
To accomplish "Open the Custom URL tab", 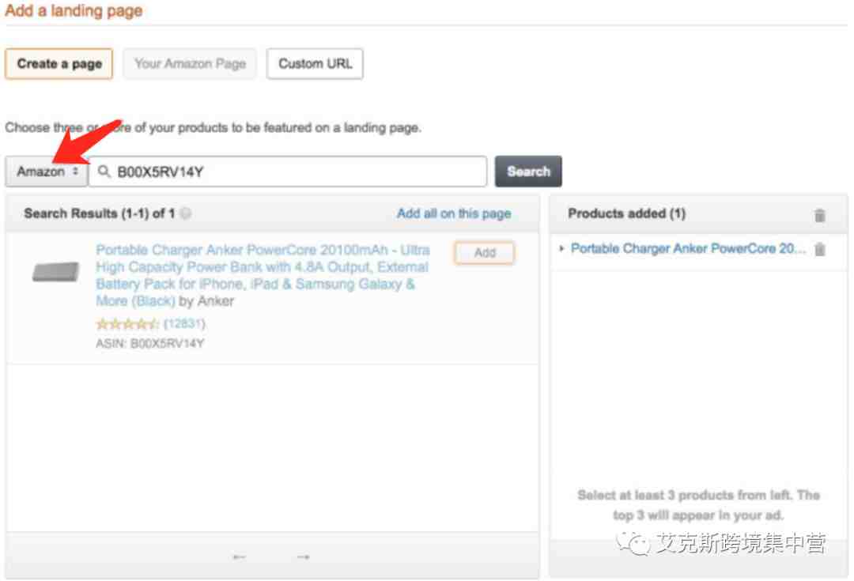I will point(315,64).
